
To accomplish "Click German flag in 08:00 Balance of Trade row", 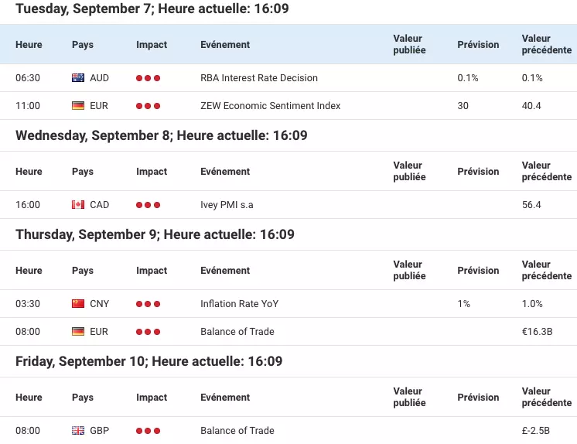I will click(78, 331).
